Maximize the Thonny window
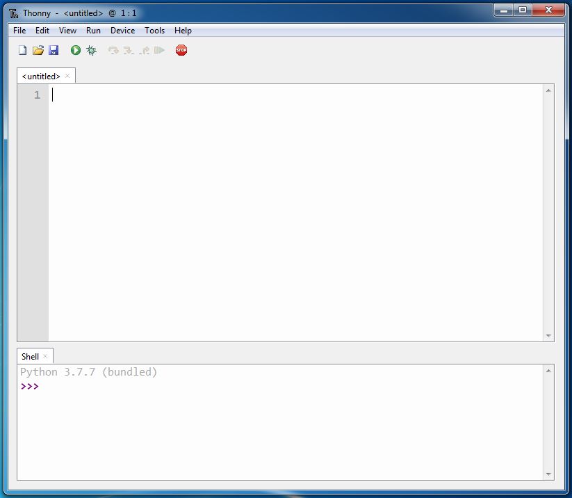This screenshot has width=572, height=498. pos(523,10)
